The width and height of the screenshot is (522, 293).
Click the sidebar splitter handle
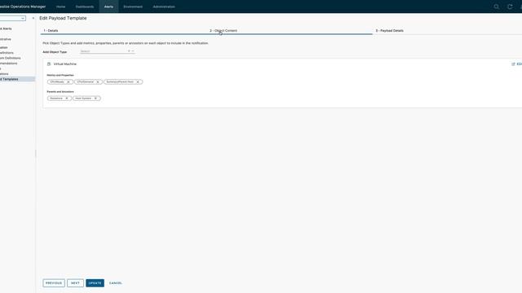tap(36, 153)
